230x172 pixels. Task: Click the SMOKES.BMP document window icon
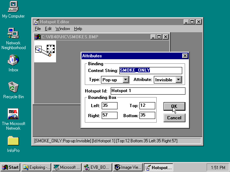37,37
